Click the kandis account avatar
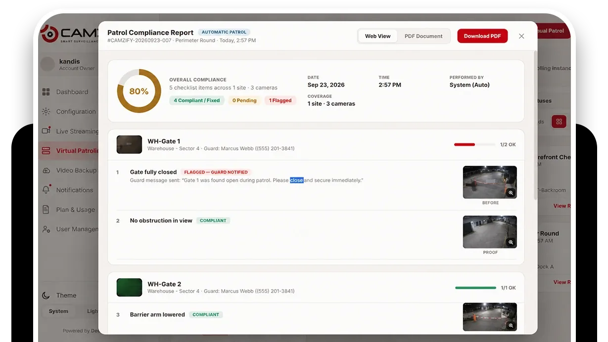 pos(47,64)
